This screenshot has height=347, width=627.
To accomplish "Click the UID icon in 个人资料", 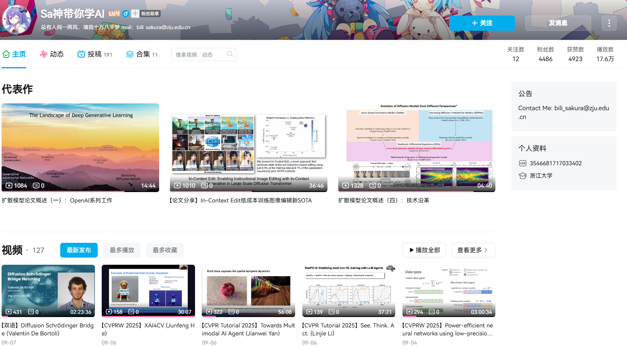I will 522,163.
